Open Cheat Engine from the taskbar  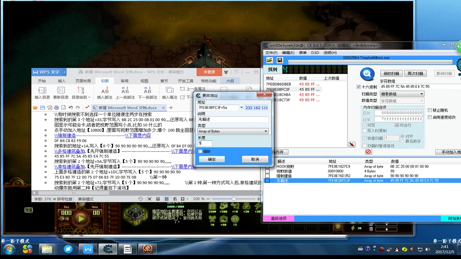107,249
